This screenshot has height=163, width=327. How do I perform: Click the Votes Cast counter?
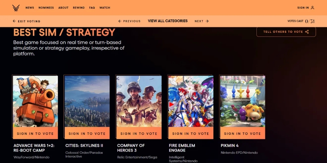pos(301,21)
